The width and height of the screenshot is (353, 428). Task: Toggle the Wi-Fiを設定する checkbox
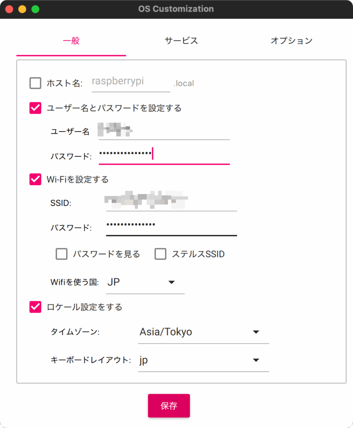click(x=35, y=179)
